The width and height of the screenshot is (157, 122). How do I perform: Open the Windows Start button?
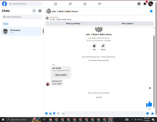[3, 119]
